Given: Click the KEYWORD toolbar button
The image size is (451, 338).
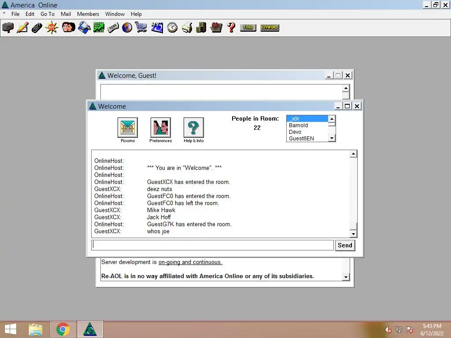Looking at the screenshot, I should click(270, 27).
